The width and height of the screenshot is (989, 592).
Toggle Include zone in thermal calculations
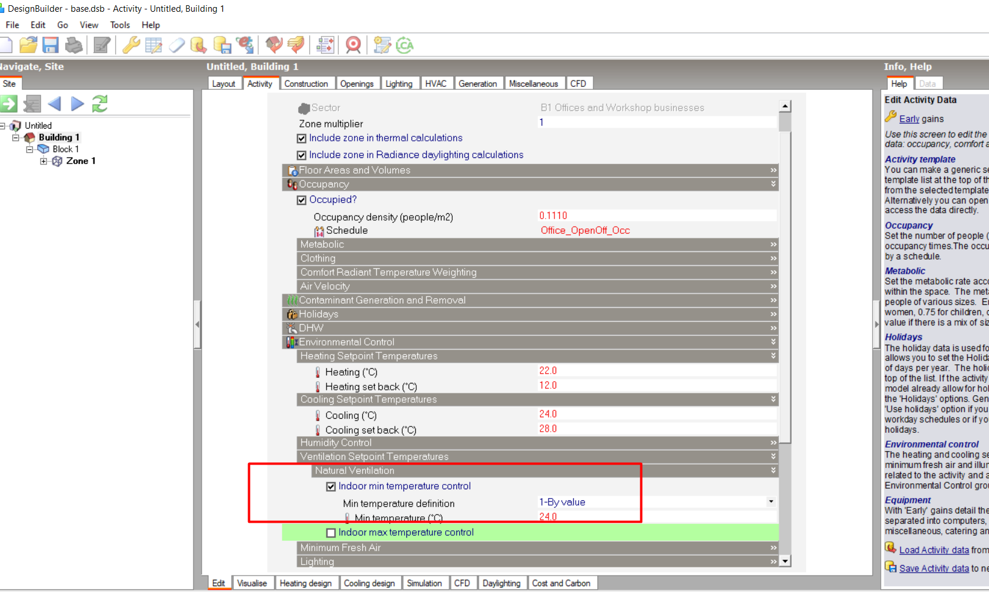(302, 139)
